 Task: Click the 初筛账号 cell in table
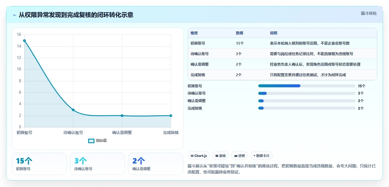pyautogui.click(x=198, y=43)
